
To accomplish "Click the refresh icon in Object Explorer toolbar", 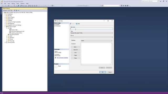I will tap(17, 10).
